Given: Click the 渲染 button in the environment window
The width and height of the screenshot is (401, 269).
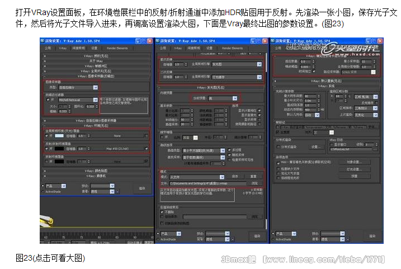Looking at the screenshot, I should tap(142, 188).
